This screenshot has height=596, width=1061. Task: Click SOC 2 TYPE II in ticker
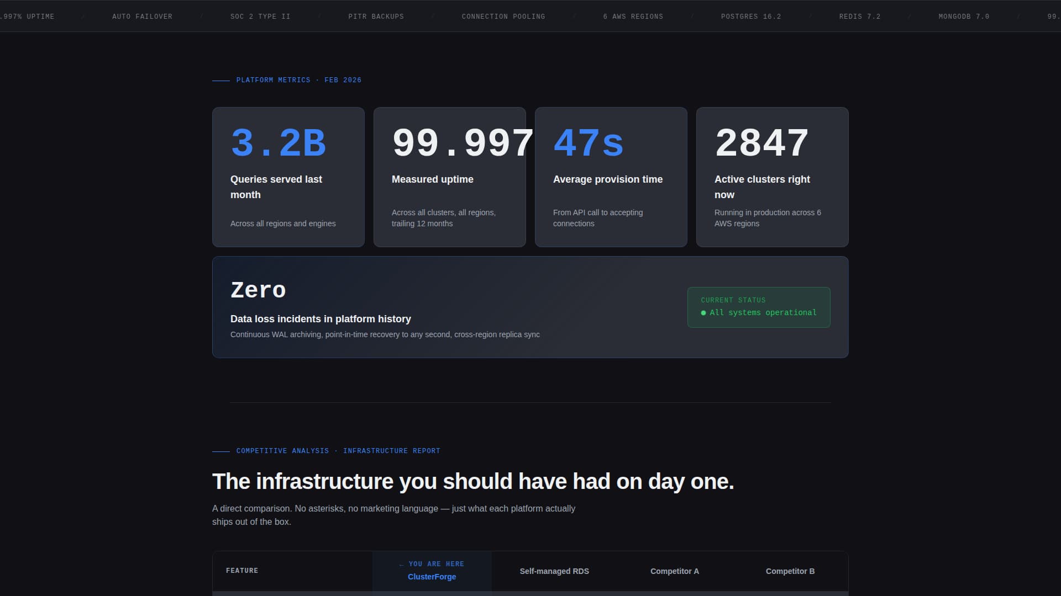pos(260,17)
